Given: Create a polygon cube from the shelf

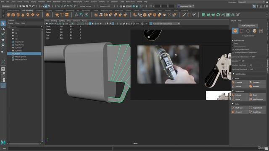Looking at the screenshot, I should click(13, 15).
